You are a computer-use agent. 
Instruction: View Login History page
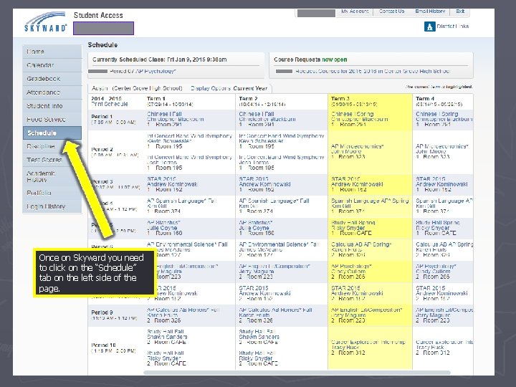pyautogui.click(x=52, y=206)
